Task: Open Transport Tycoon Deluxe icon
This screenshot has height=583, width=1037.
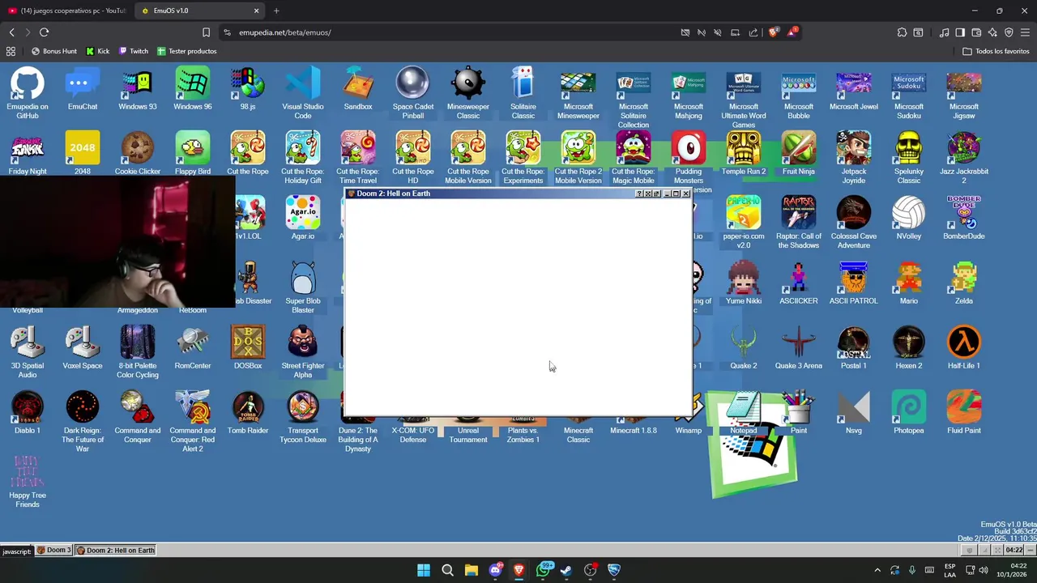Action: 303,418
